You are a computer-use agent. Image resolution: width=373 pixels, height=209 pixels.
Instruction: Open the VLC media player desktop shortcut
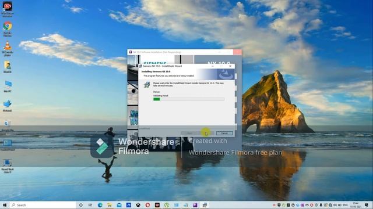8,49
